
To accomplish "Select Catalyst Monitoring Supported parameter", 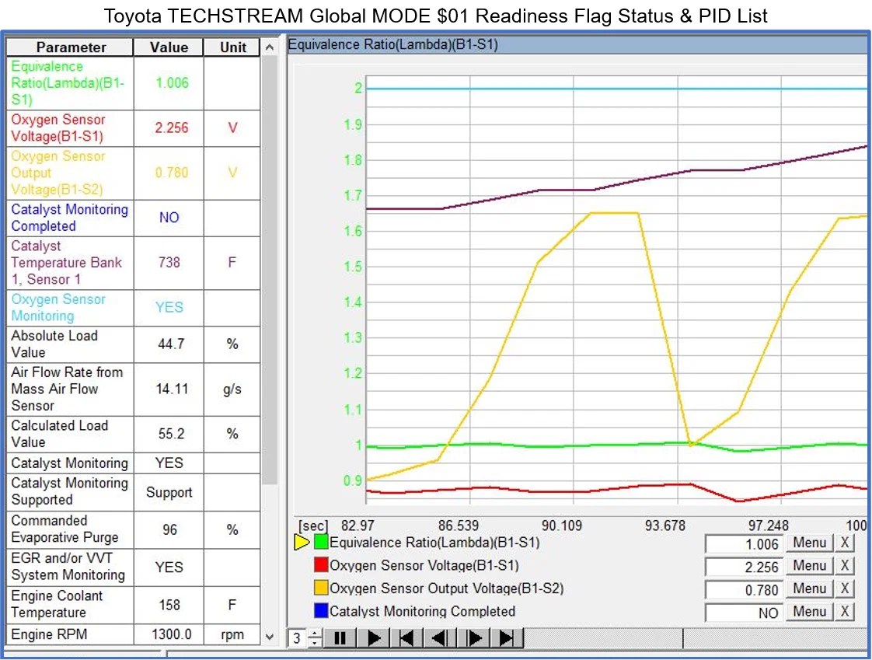I will point(134,493).
